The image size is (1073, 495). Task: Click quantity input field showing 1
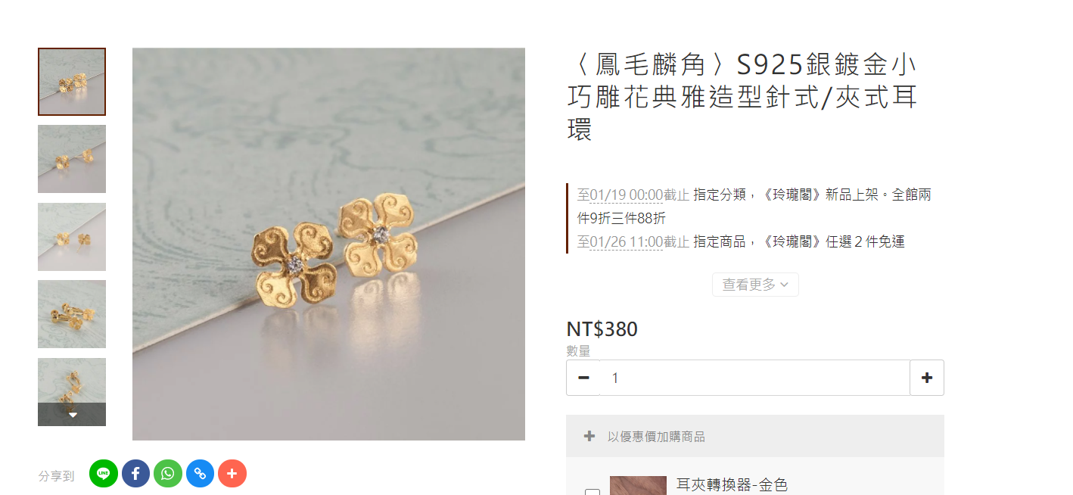point(755,378)
